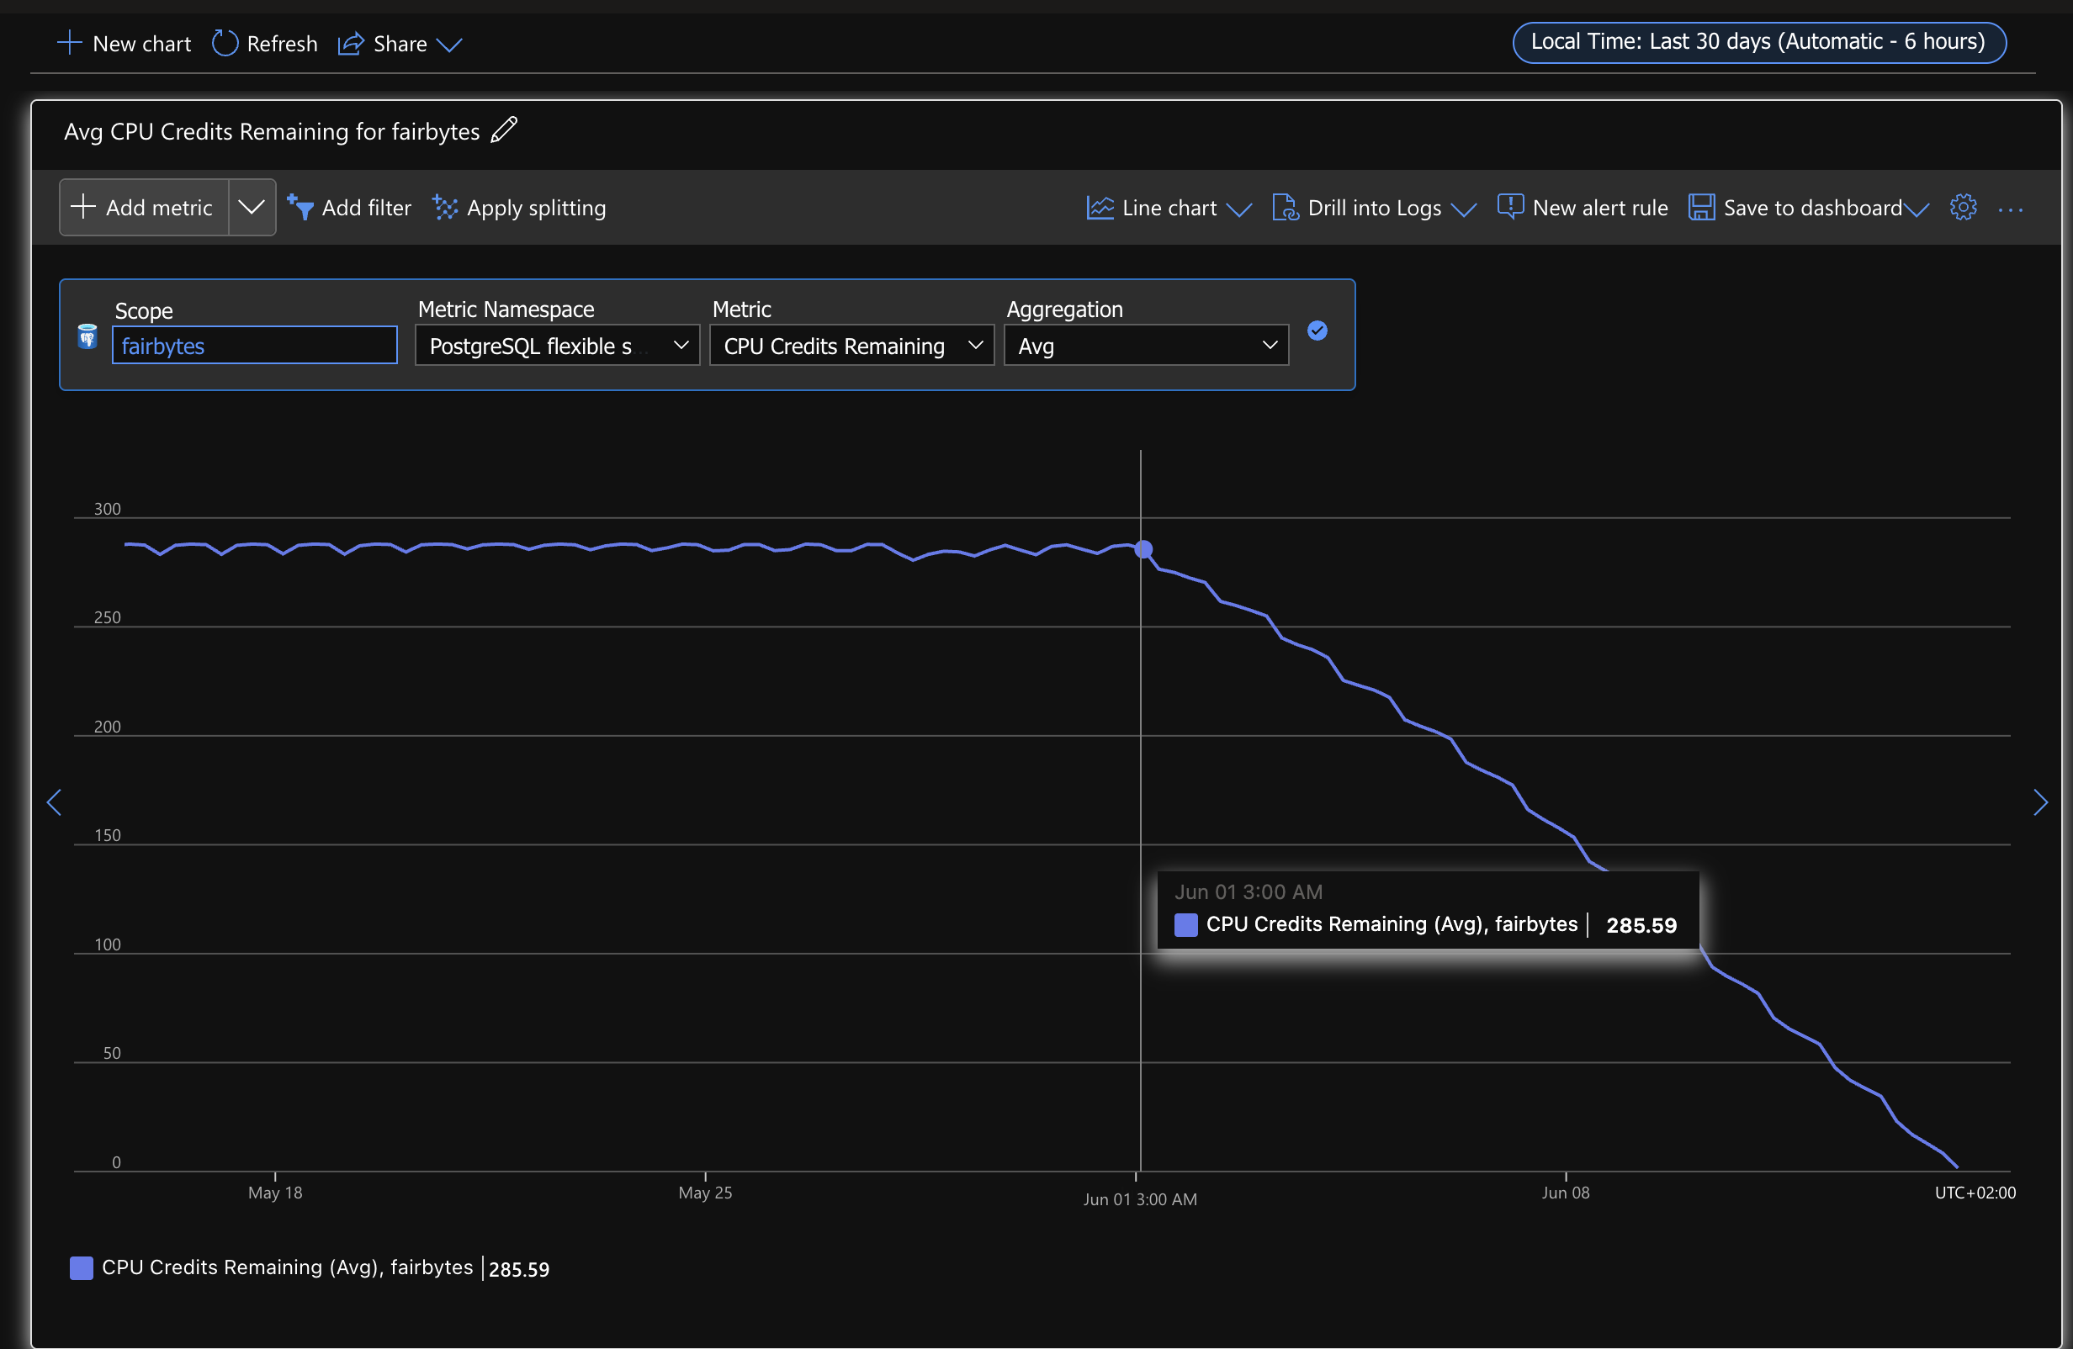
Task: Click the UTC+02:00 timezone label
Action: [x=1975, y=1193]
